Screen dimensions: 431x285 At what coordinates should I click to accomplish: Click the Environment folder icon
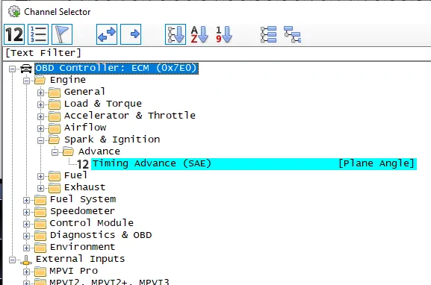click(x=40, y=248)
